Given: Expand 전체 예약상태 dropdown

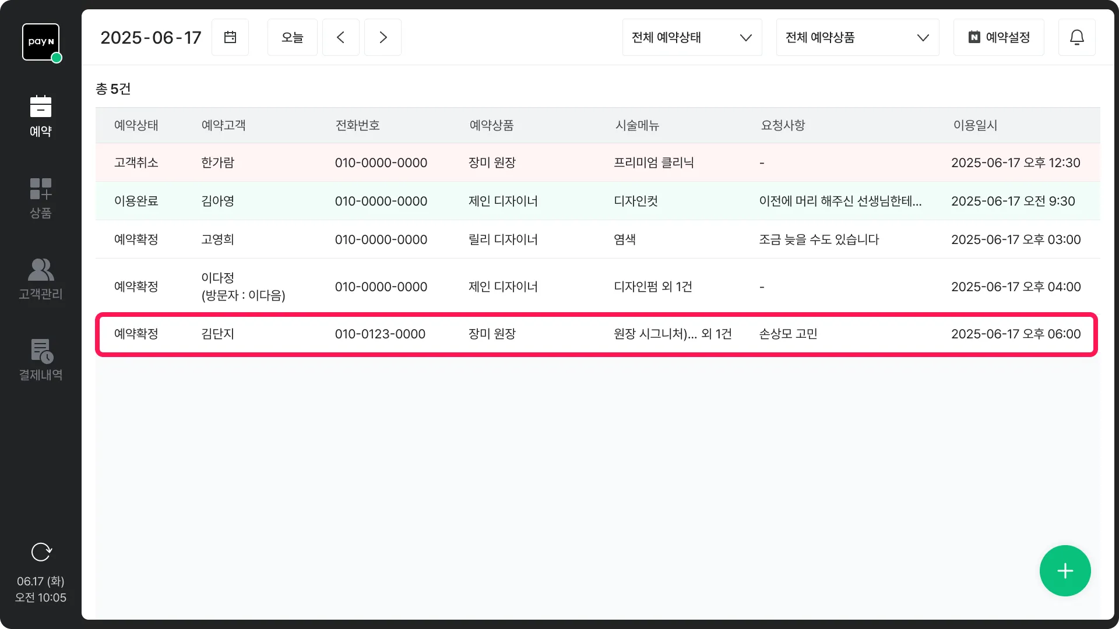Looking at the screenshot, I should click(x=692, y=37).
